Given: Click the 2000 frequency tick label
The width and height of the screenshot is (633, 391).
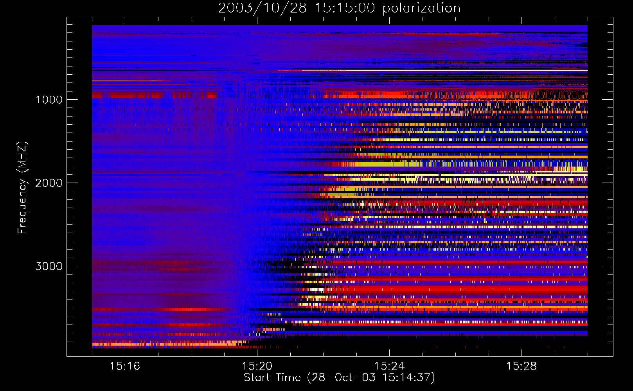Looking at the screenshot, I should [x=49, y=183].
